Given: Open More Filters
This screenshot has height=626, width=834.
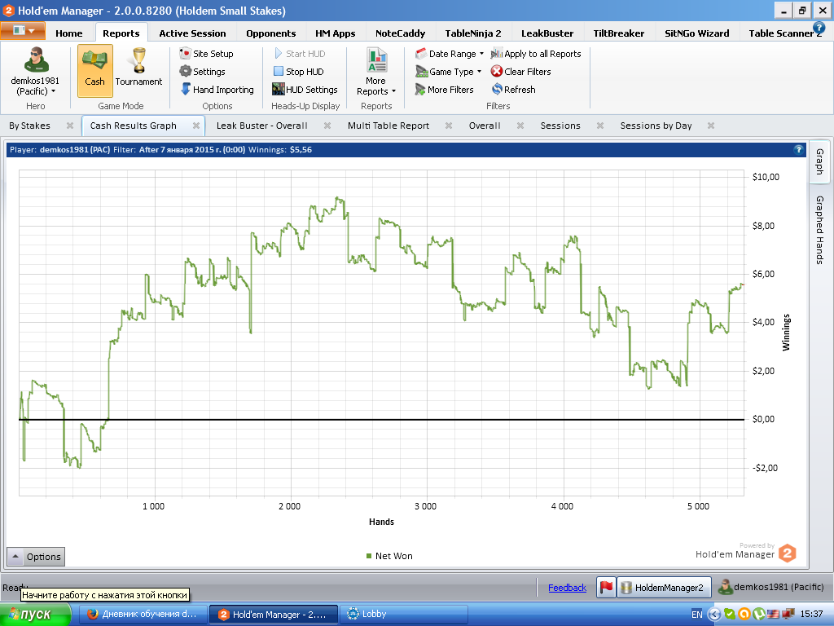Looking at the screenshot, I should point(444,90).
